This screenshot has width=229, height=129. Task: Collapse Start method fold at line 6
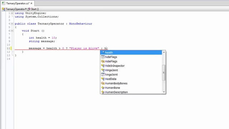(x=12, y=31)
